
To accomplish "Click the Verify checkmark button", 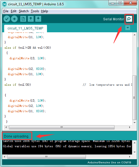I will click(7, 19).
